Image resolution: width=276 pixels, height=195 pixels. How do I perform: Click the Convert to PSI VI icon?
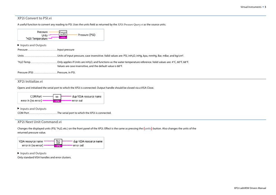[63, 34]
